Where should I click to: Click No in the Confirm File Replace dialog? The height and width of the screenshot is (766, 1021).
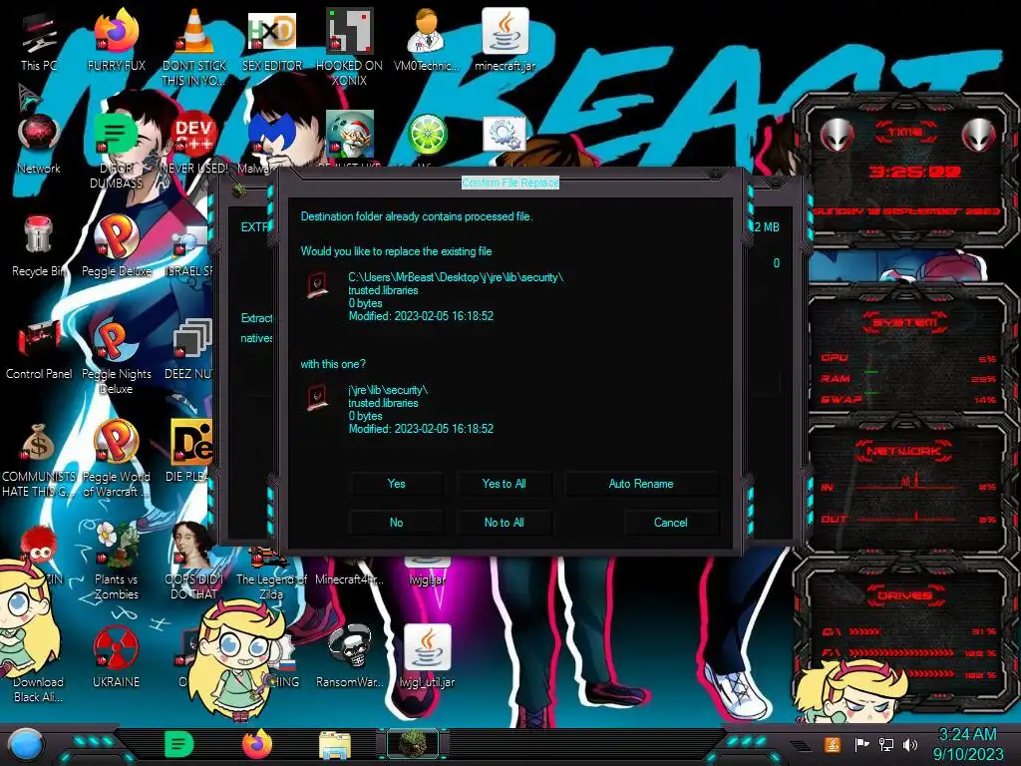pyautogui.click(x=396, y=523)
